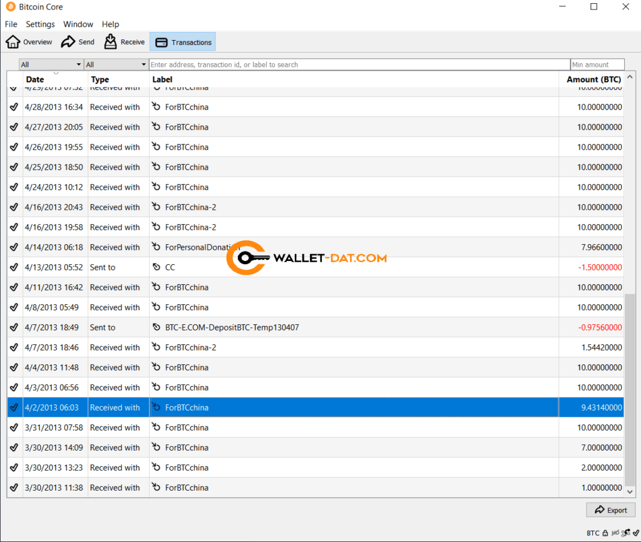Click BTC in the statusbar to change units
The image size is (641, 542).
(x=594, y=533)
